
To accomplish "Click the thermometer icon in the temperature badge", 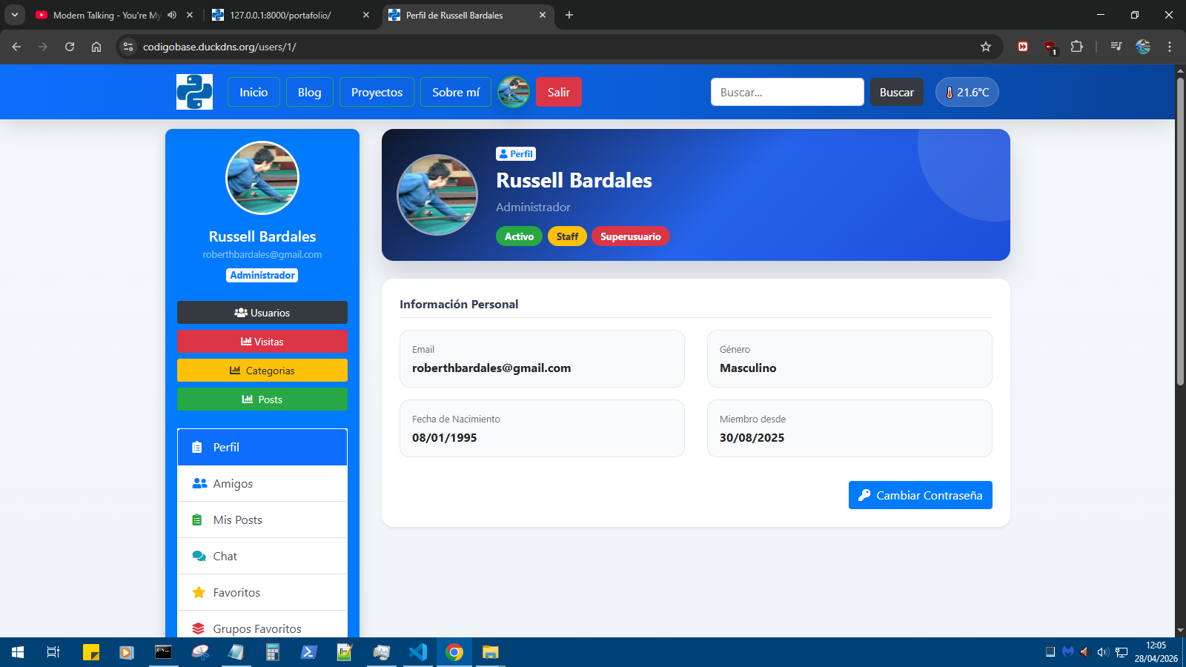I will pyautogui.click(x=949, y=93).
